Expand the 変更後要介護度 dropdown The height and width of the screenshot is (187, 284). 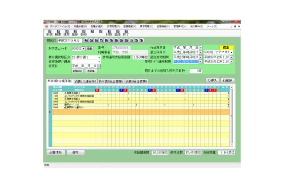pos(99,62)
